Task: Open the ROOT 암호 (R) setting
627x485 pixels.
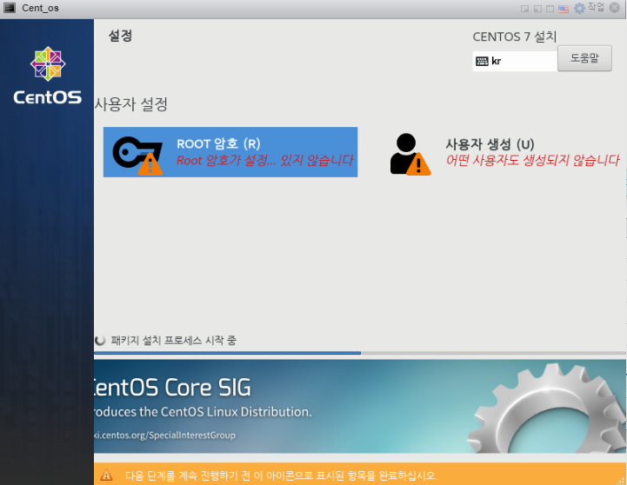Action: (230, 152)
